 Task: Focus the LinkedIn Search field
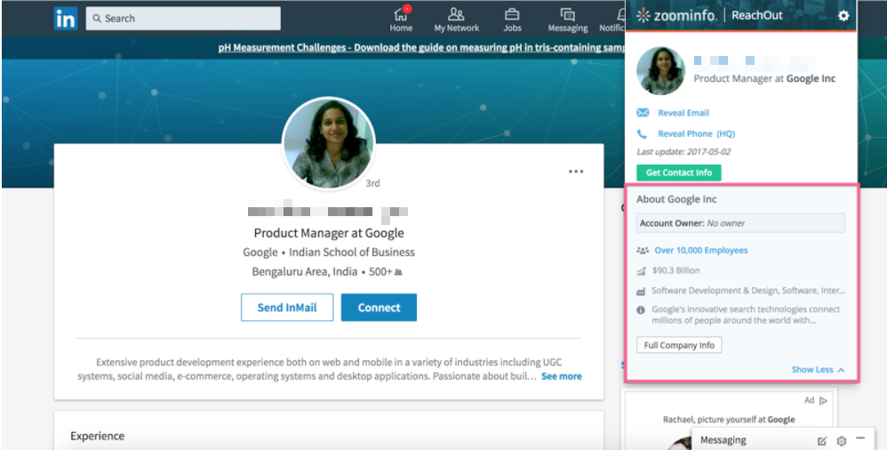[x=183, y=19]
